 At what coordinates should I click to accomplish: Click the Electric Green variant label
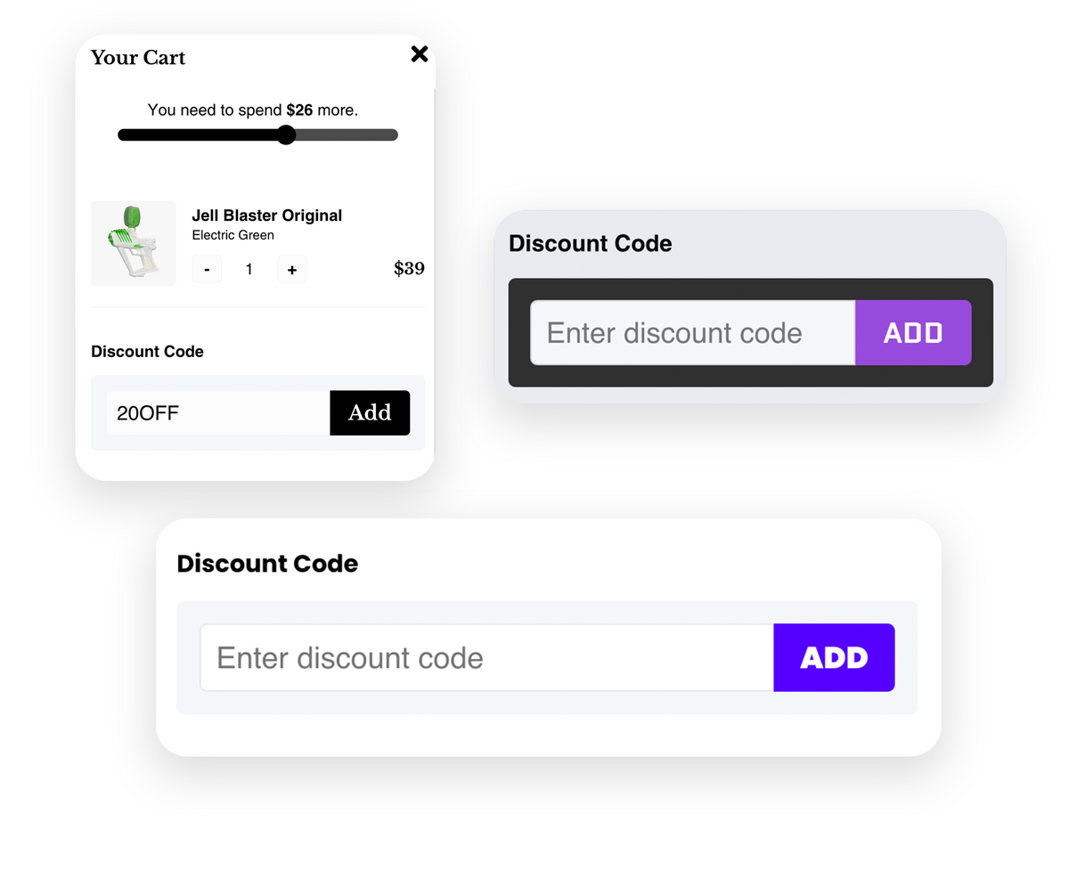[x=233, y=235]
